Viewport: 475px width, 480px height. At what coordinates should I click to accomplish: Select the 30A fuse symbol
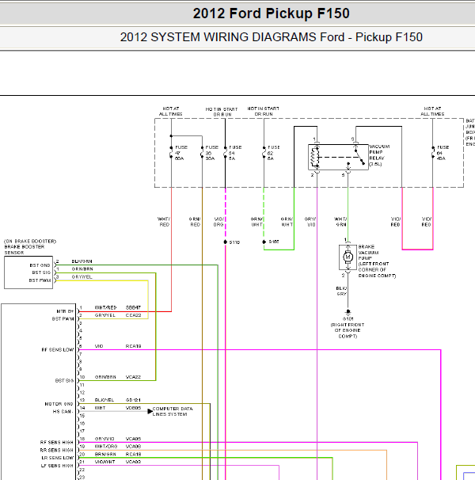[x=202, y=151]
